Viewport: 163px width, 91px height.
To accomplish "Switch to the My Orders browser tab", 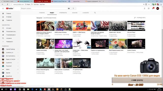I will (x=8, y=1).
